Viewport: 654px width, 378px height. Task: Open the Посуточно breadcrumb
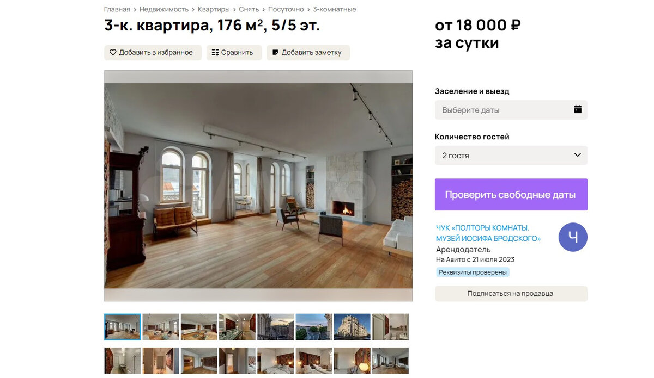pos(286,9)
